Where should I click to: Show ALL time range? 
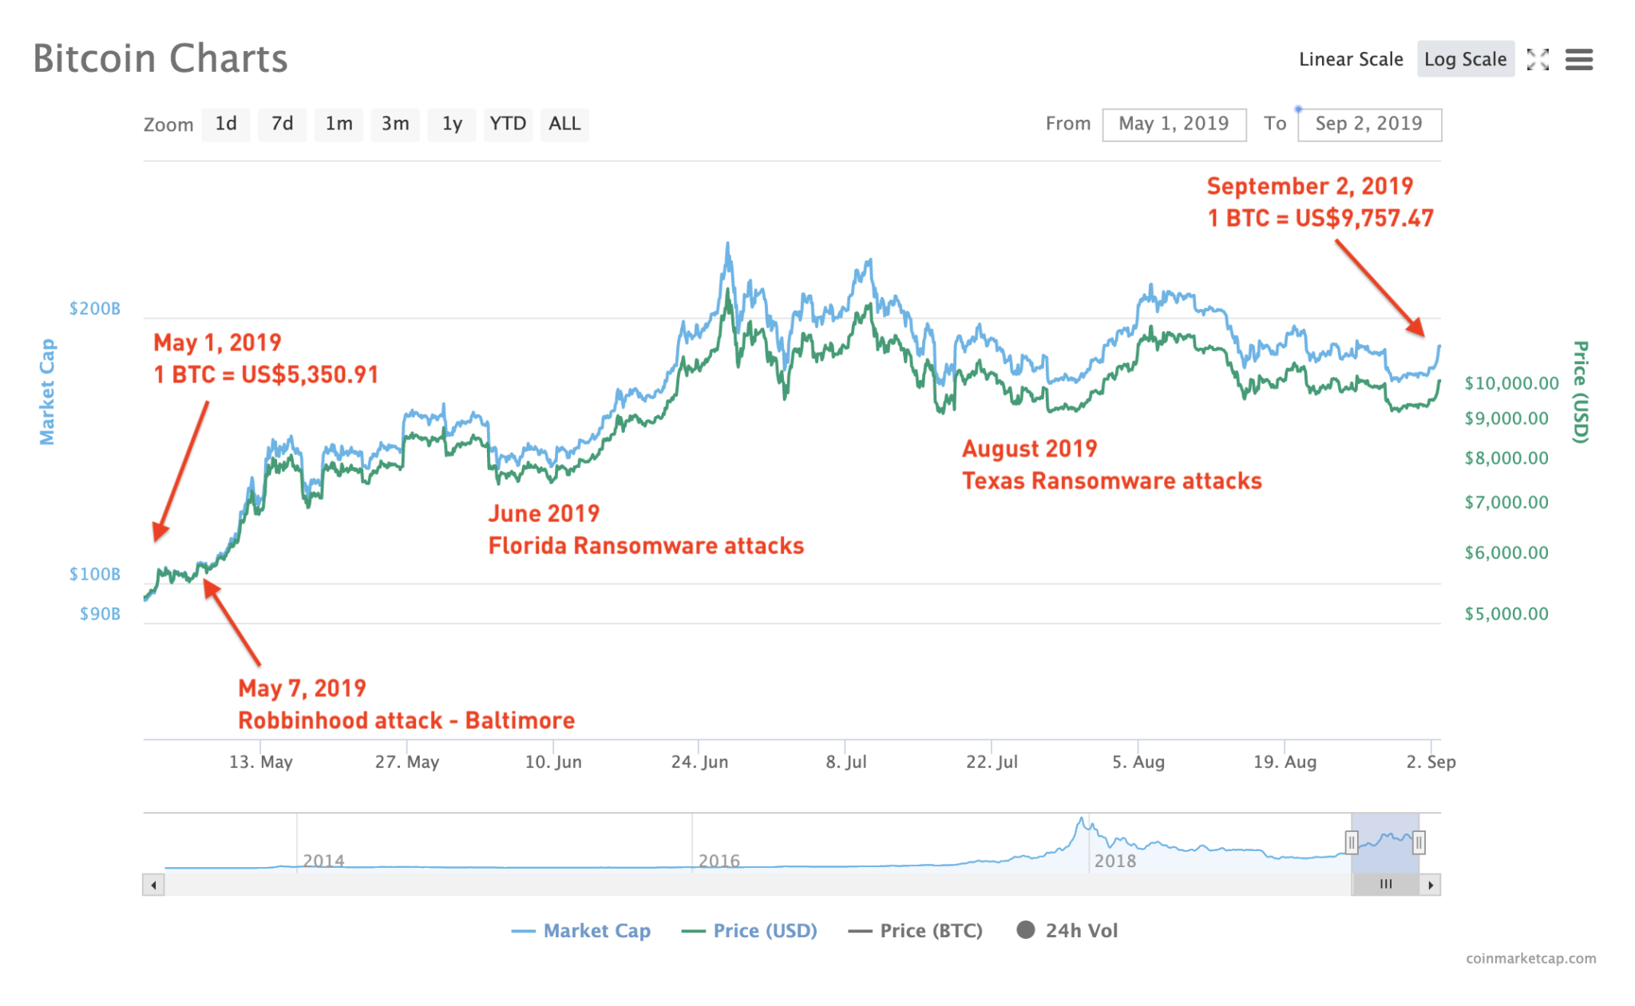point(564,124)
